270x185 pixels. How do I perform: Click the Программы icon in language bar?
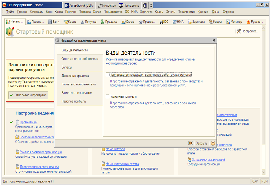[121, 6]
